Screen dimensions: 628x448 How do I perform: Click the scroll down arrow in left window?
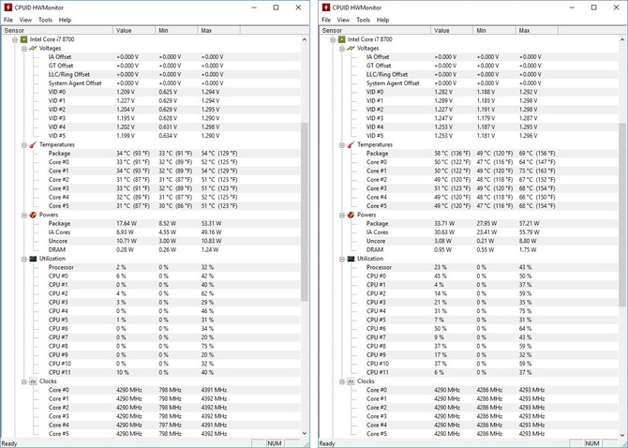tap(305, 433)
